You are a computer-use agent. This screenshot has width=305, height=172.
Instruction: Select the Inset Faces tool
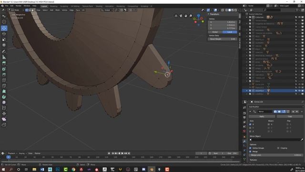pyautogui.click(x=4, y=69)
